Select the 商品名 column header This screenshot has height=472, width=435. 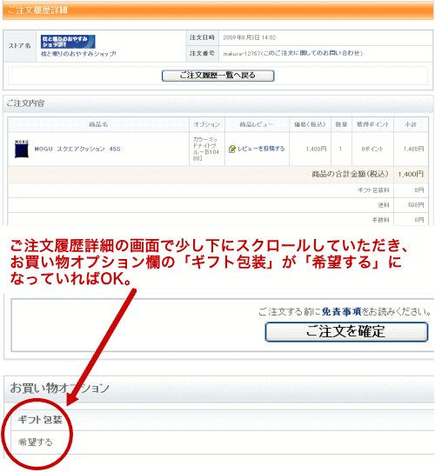pos(98,124)
